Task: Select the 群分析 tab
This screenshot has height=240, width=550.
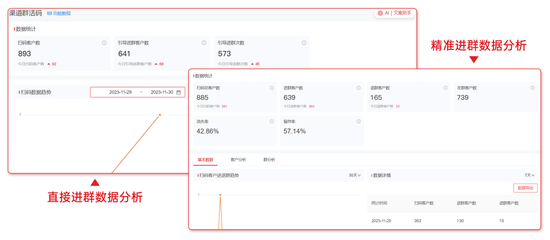Action: [x=269, y=160]
